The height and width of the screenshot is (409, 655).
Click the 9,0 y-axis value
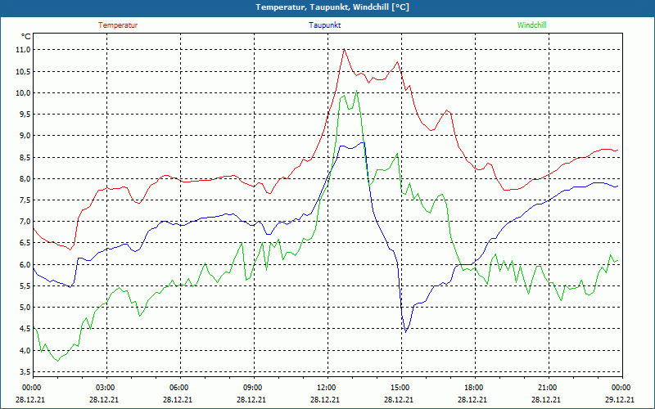click(x=25, y=136)
